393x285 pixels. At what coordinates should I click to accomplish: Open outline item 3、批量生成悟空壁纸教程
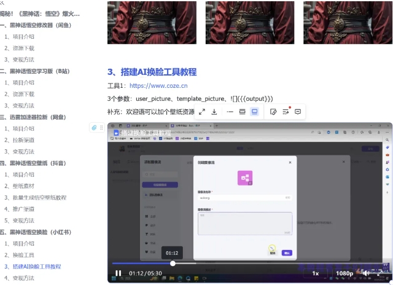[36, 198]
